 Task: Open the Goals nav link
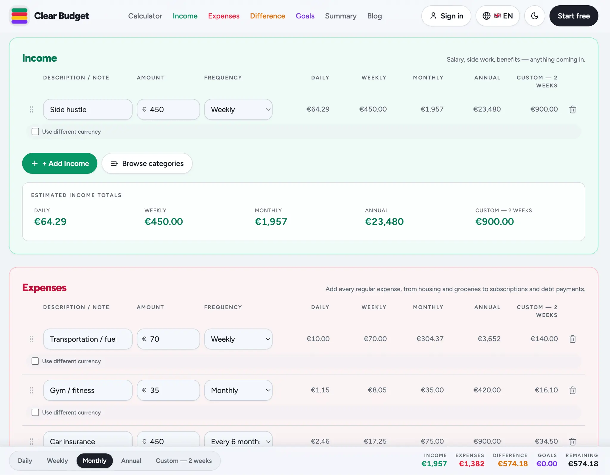(x=305, y=16)
